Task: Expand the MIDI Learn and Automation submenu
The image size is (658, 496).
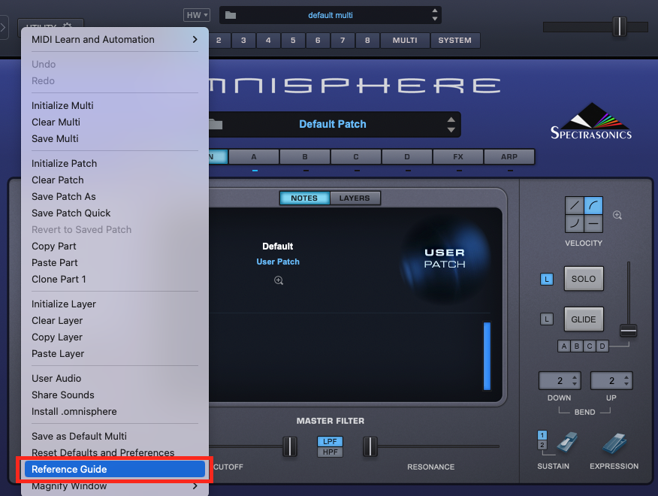Action: tap(115, 40)
